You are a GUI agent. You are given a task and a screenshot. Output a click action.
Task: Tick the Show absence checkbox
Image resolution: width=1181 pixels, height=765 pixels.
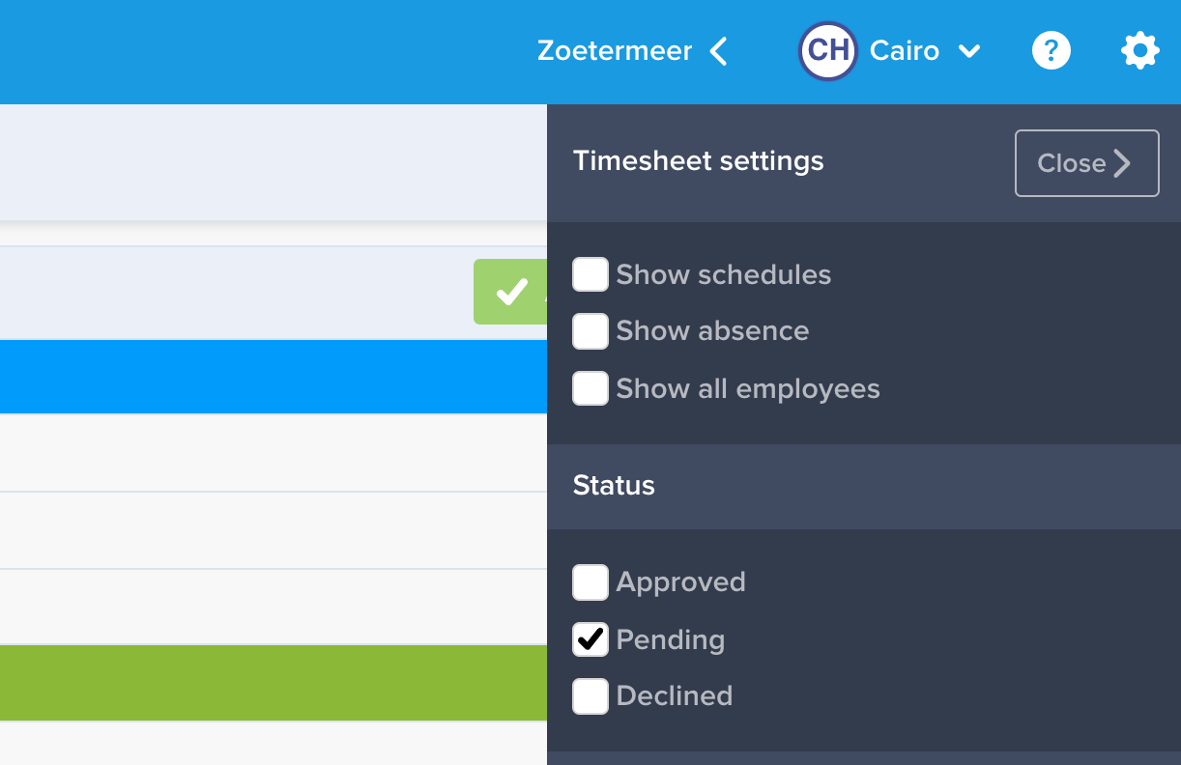[x=590, y=331]
